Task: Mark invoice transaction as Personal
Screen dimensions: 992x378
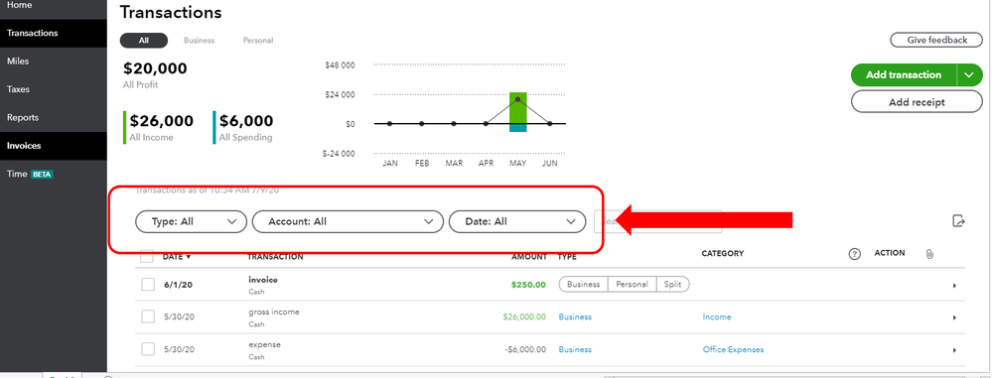Action: [x=632, y=285]
